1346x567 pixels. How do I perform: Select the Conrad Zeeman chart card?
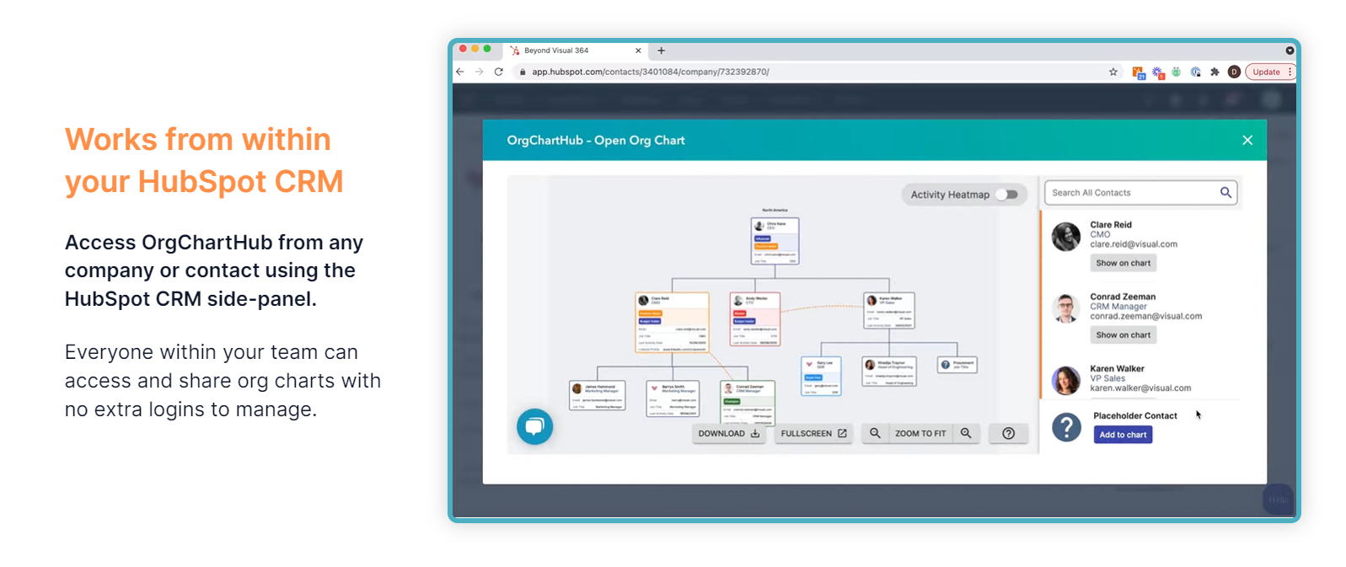[x=748, y=404]
